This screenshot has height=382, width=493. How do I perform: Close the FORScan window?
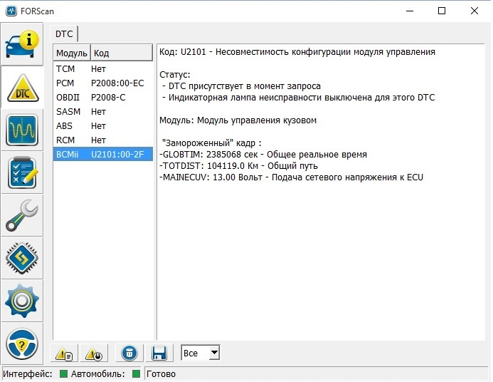click(475, 11)
